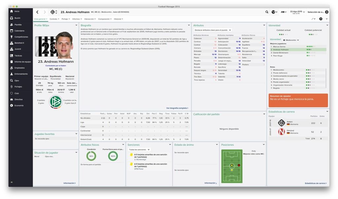
Task: Open the Juvenil youth team icon
Action: [x=12, y=49]
